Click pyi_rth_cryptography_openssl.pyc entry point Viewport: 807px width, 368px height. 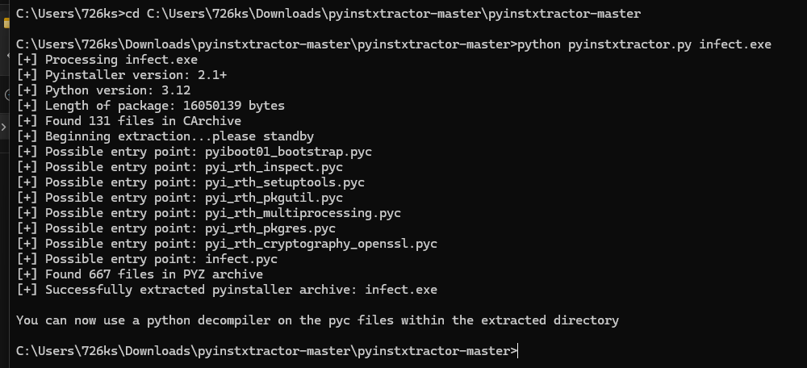click(320, 244)
